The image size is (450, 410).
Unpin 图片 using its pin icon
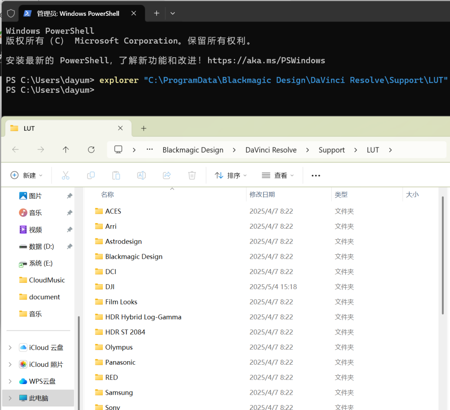[x=69, y=196]
